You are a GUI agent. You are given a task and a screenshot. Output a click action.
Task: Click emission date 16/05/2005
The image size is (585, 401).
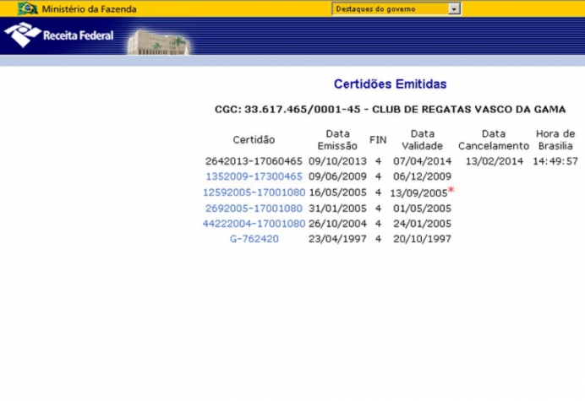tap(337, 192)
